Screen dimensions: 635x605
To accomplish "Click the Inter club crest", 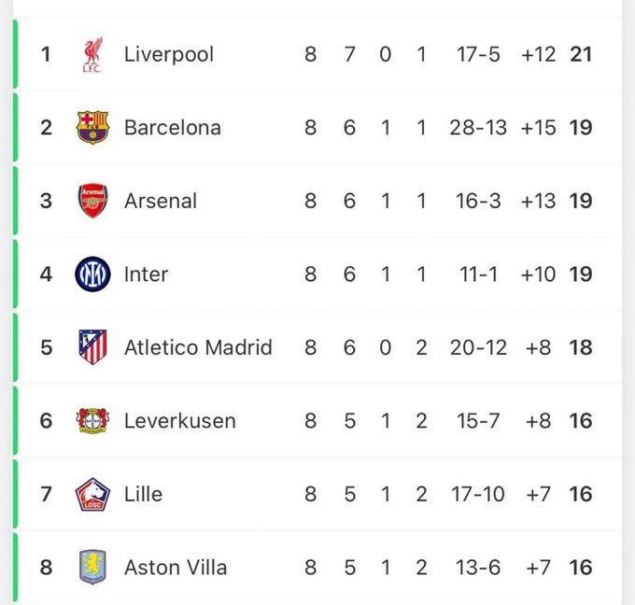I will pos(92,274).
